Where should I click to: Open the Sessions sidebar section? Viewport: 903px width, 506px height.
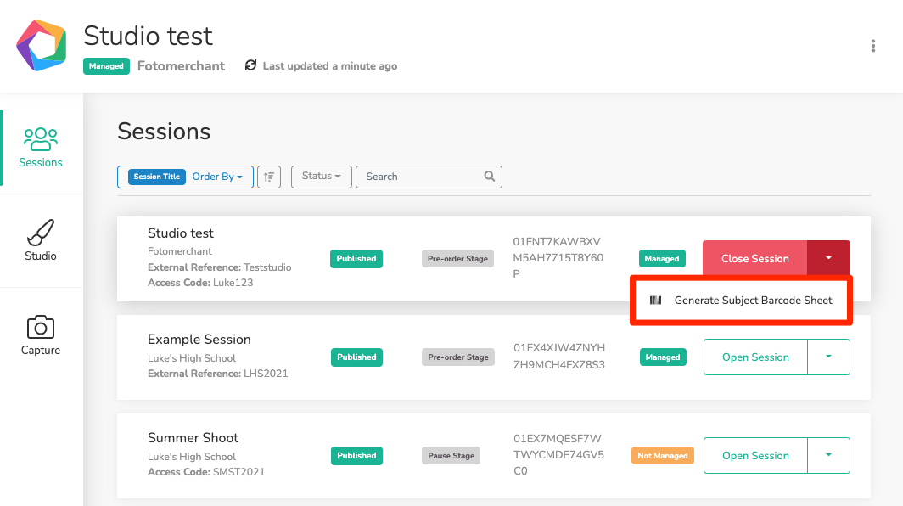coord(41,148)
